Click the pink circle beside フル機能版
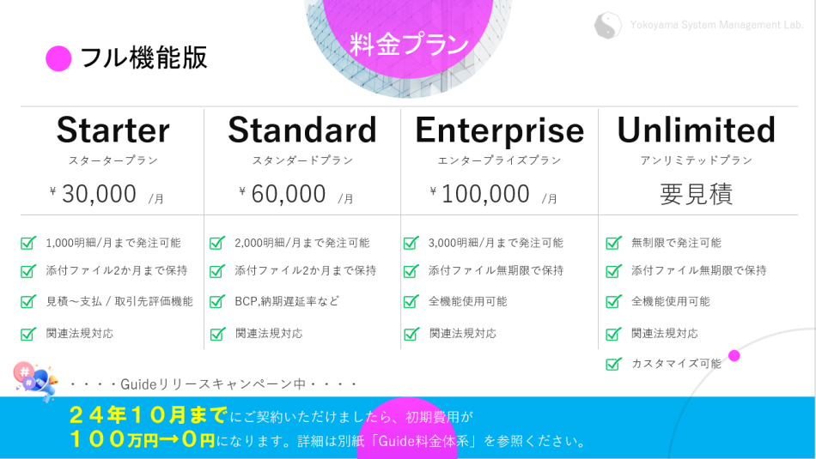Screen dimensions: 816x459 tap(58, 58)
